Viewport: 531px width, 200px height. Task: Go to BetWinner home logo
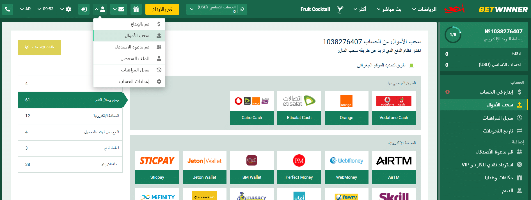[503, 9]
